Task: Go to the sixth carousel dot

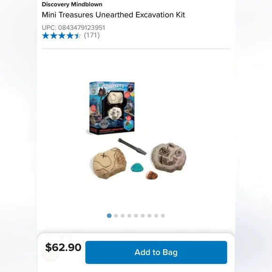Action: tap(143, 216)
